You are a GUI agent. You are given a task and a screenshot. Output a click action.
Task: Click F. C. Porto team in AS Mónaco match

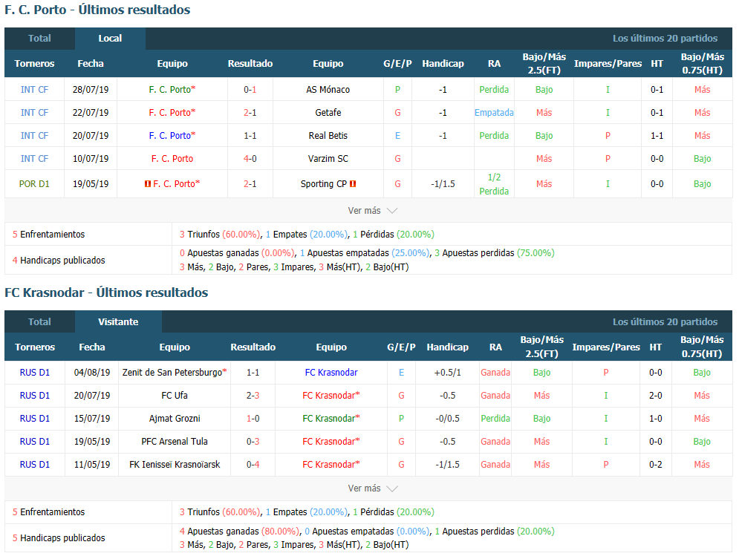tap(172, 89)
